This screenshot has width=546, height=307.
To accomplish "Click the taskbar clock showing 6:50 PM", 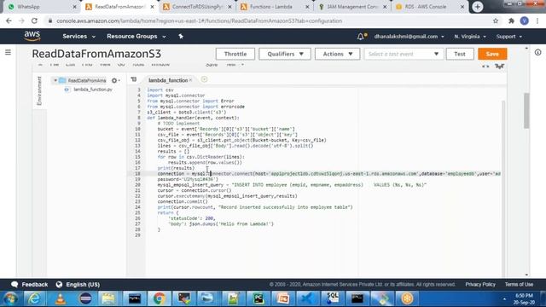I will tap(524, 298).
